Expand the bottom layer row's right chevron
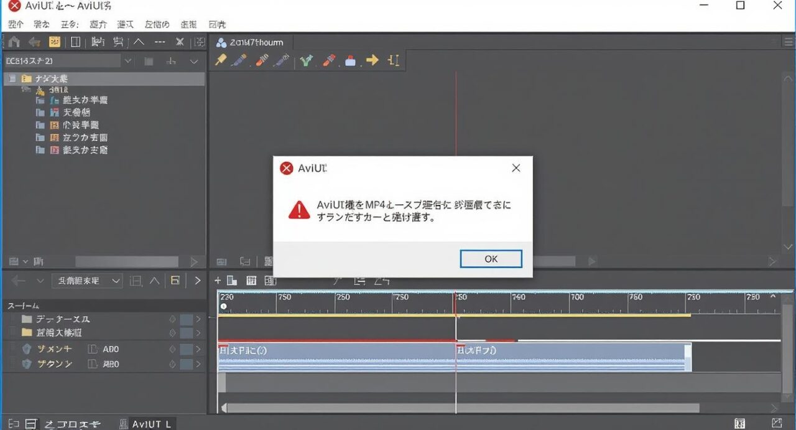The width and height of the screenshot is (796, 430). (199, 364)
